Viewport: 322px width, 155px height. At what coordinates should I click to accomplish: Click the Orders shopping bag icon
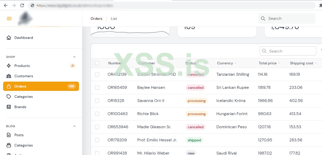[x=9, y=86]
